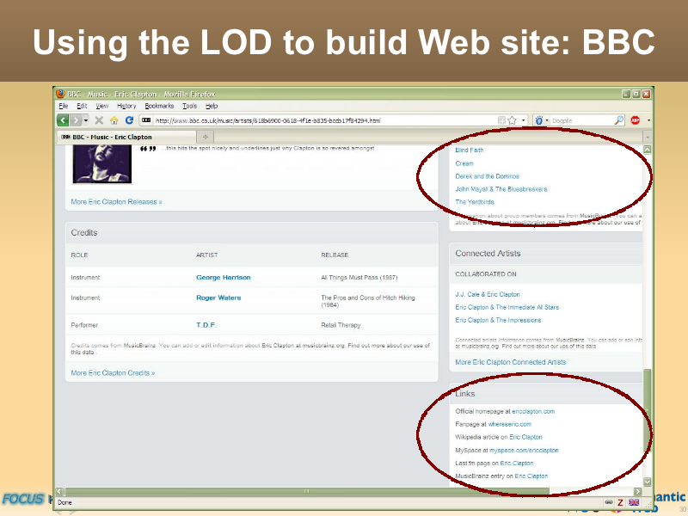Open the list all tabs dropdown

click(647, 137)
